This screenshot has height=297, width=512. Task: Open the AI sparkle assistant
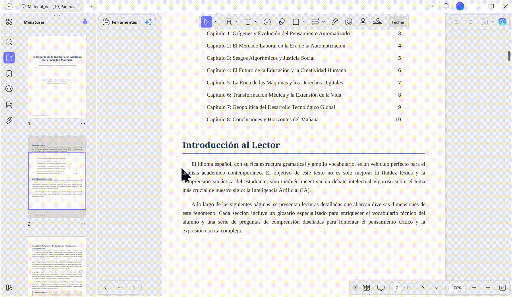(x=148, y=22)
